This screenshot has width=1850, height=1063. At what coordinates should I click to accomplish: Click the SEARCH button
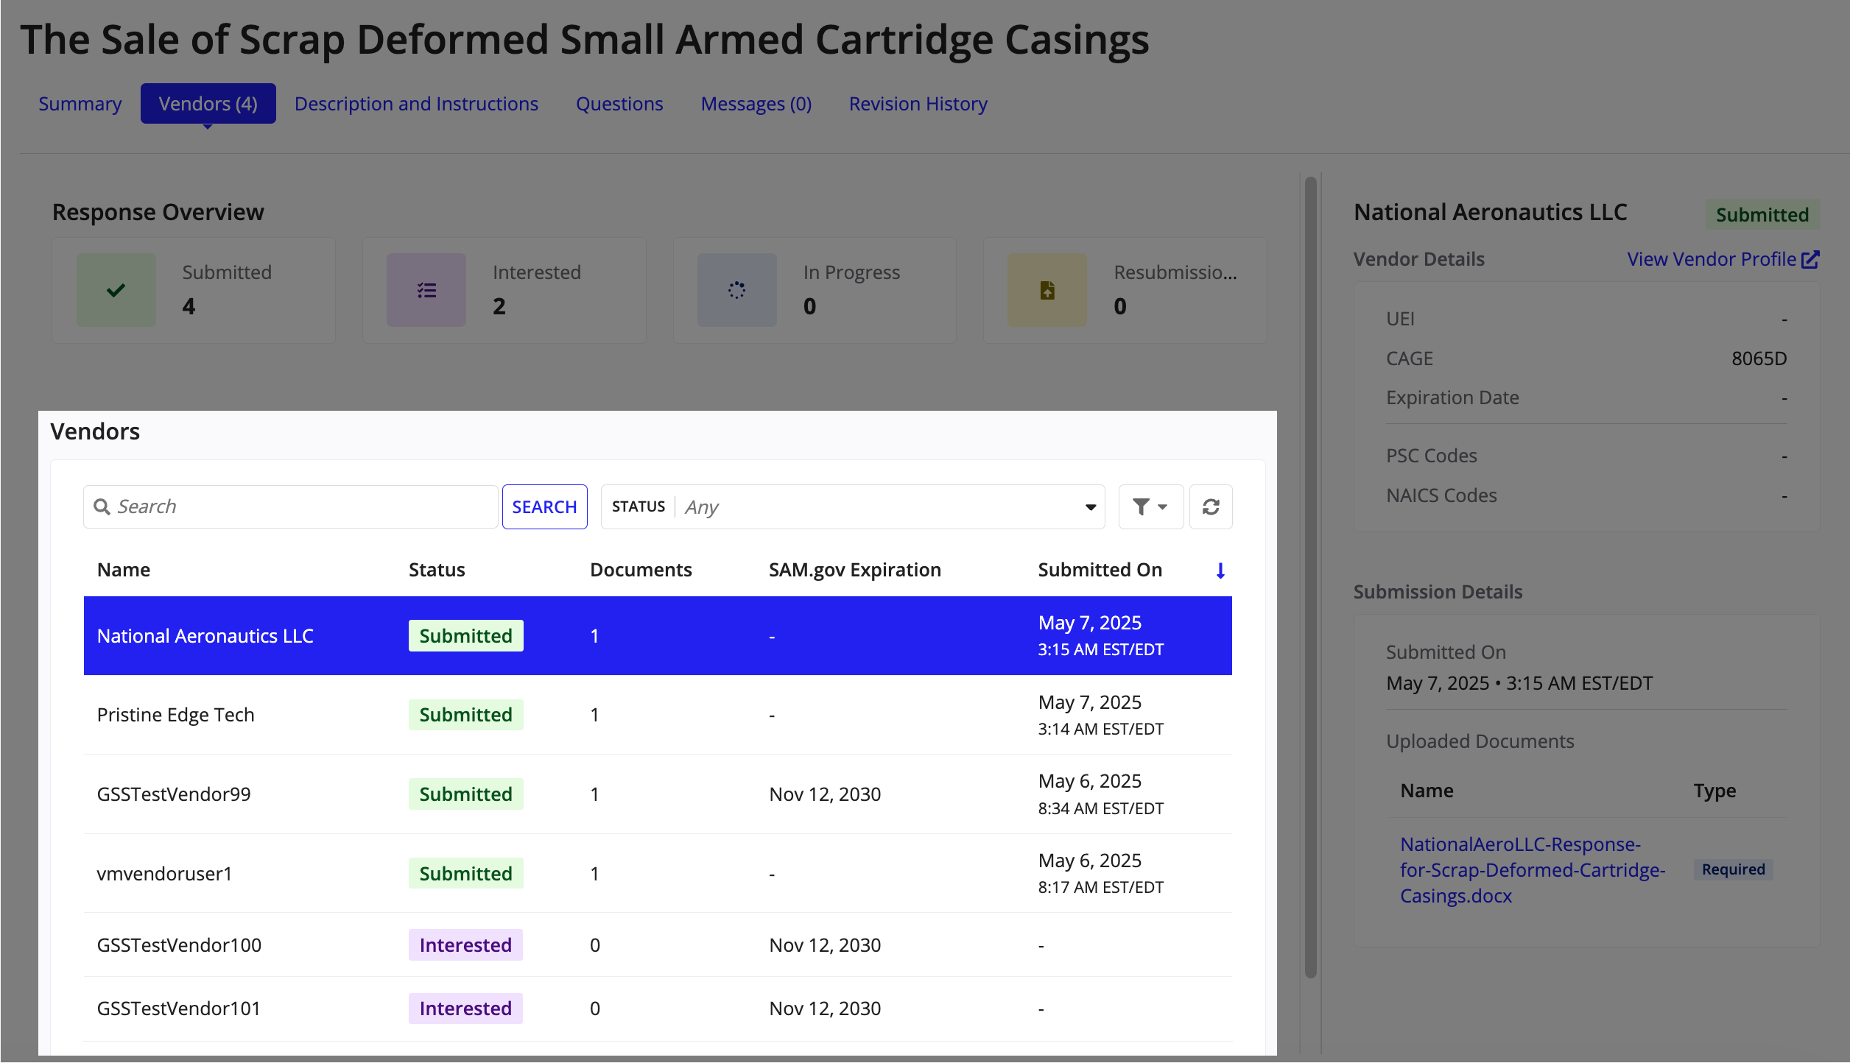(x=545, y=506)
